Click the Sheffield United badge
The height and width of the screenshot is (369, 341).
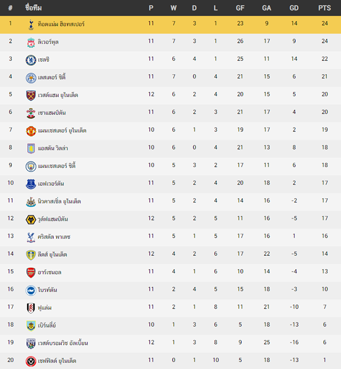31,361
